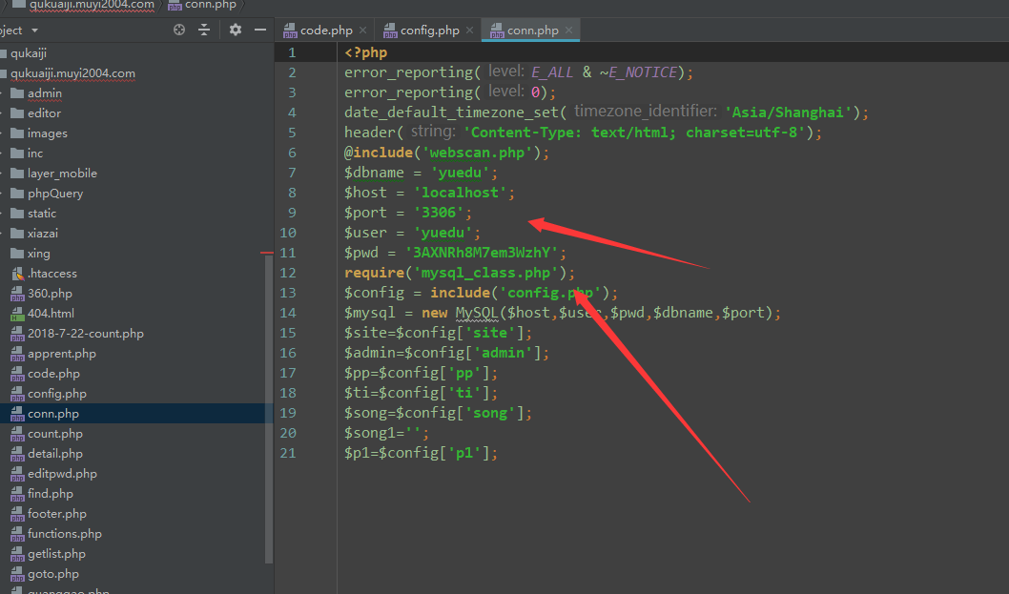
Task: Click the error stripe mark near line 11
Action: coord(266,253)
